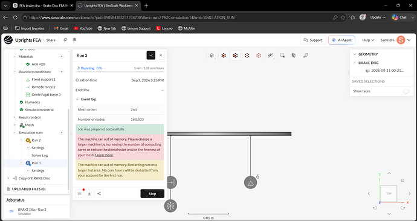Collapse the Simulation runs node
Screen dimensions: 417x221
pos(15,133)
